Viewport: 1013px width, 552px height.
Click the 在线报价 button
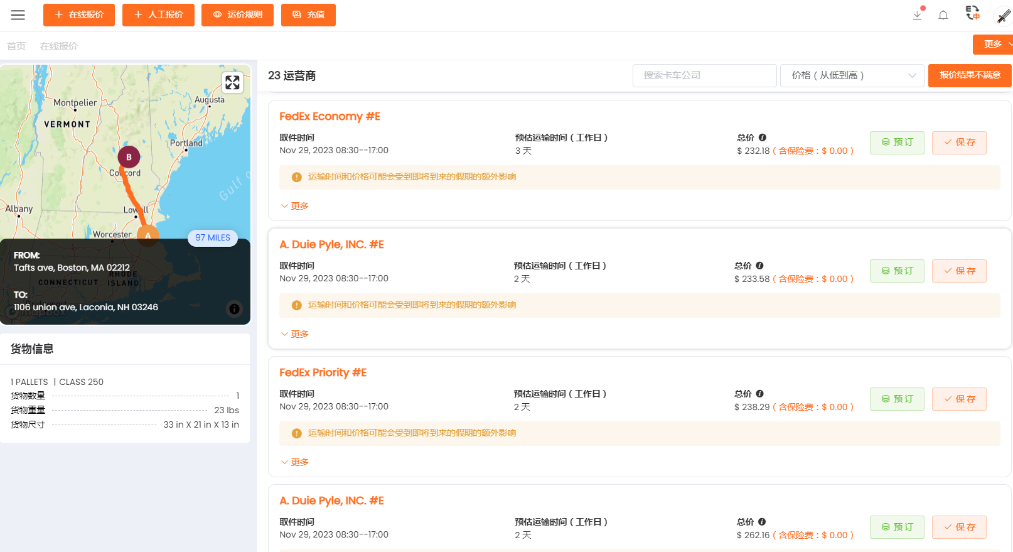pyautogui.click(x=79, y=15)
